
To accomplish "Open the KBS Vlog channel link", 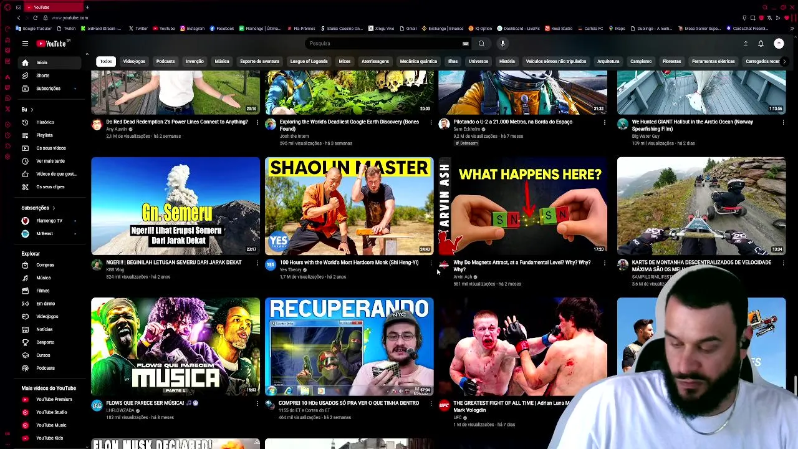I will point(115,270).
